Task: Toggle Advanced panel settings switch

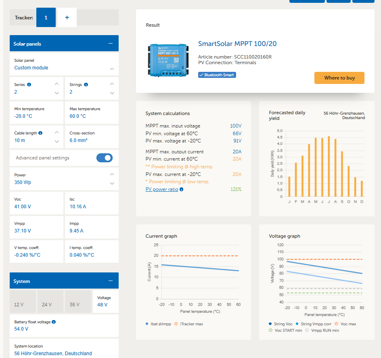Action: (x=105, y=158)
